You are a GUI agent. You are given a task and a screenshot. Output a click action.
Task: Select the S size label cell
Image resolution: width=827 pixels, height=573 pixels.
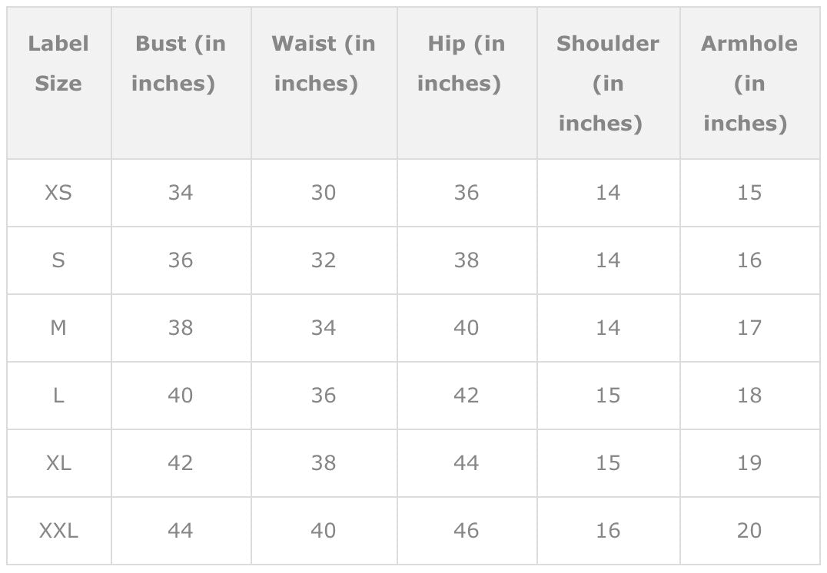click(x=58, y=260)
